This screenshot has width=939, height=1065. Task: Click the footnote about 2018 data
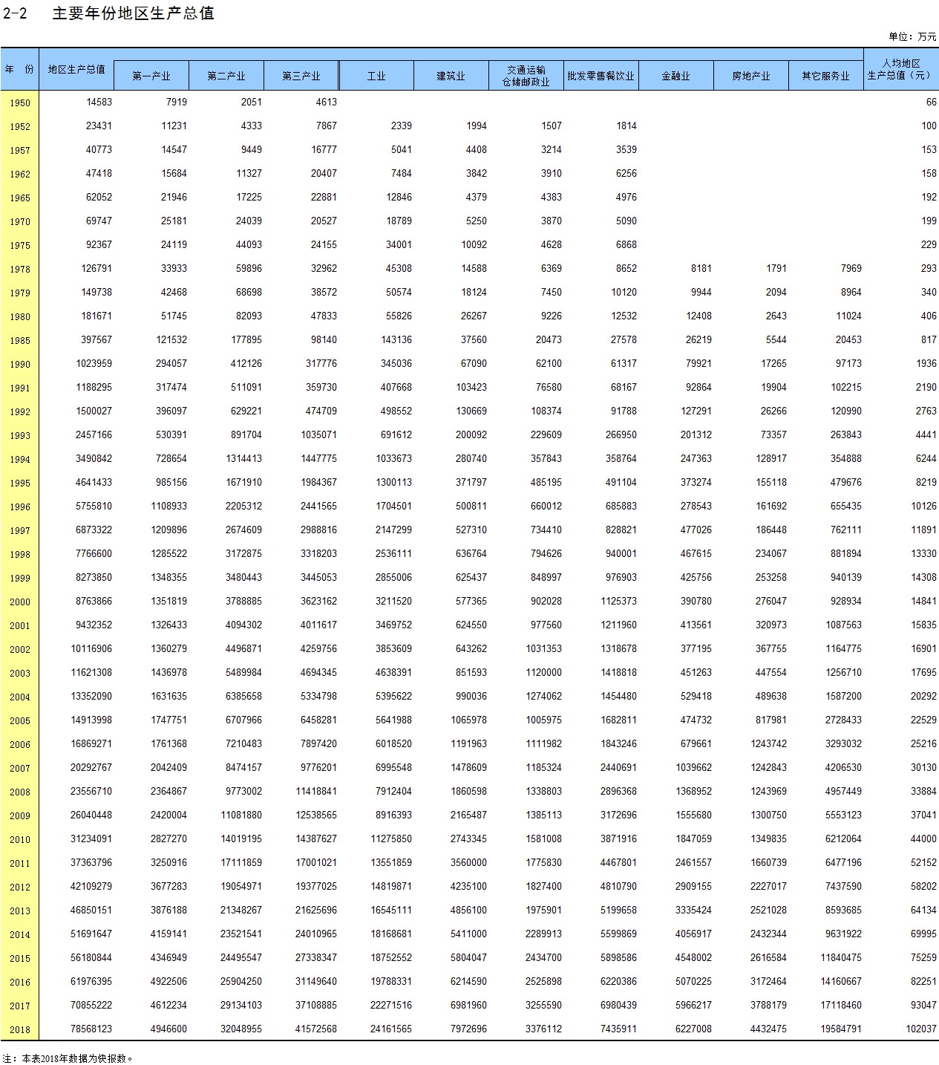tap(68, 1058)
